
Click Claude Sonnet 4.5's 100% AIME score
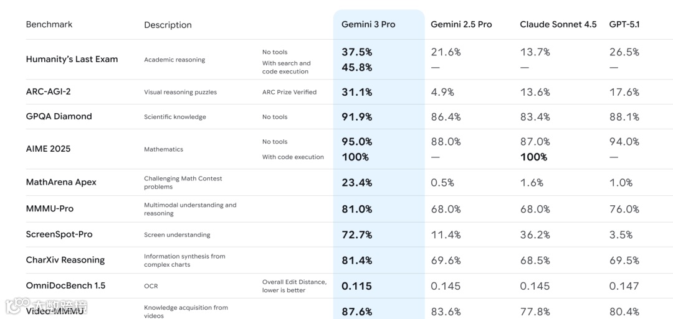(x=534, y=157)
